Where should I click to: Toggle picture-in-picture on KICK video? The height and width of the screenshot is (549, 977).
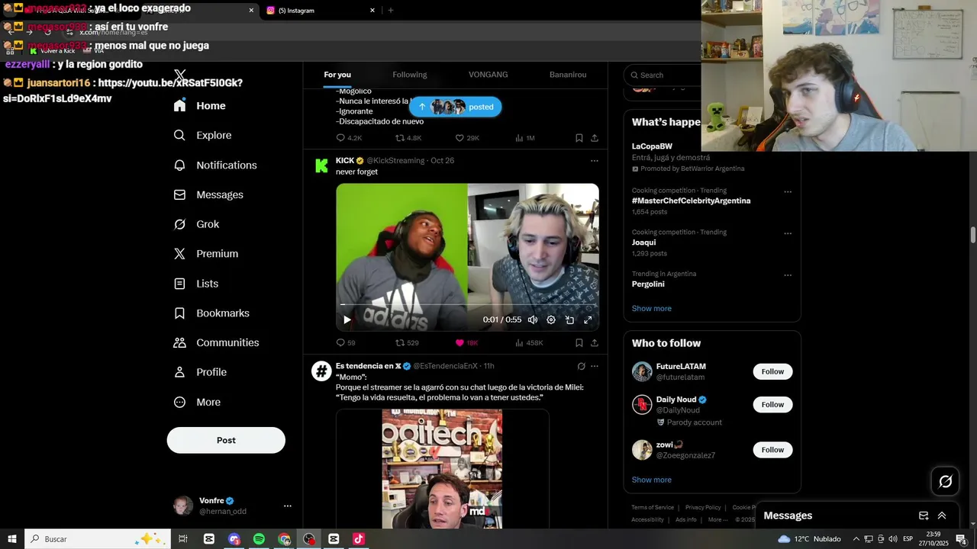tap(569, 320)
